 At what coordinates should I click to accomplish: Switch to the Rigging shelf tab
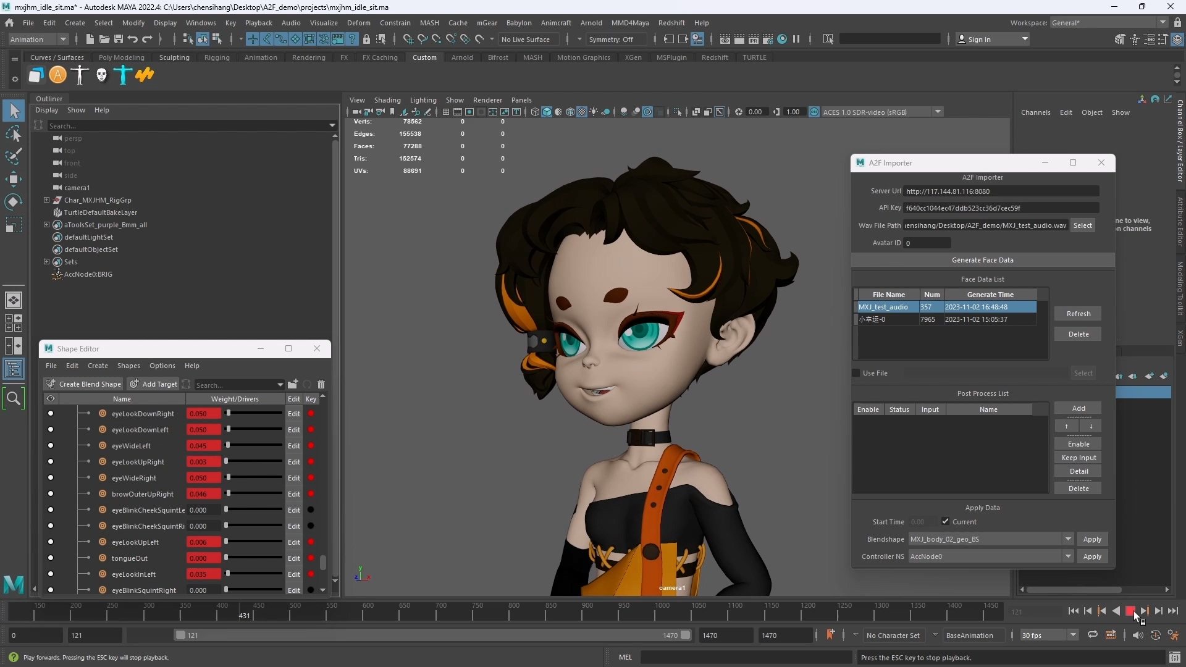point(217,57)
